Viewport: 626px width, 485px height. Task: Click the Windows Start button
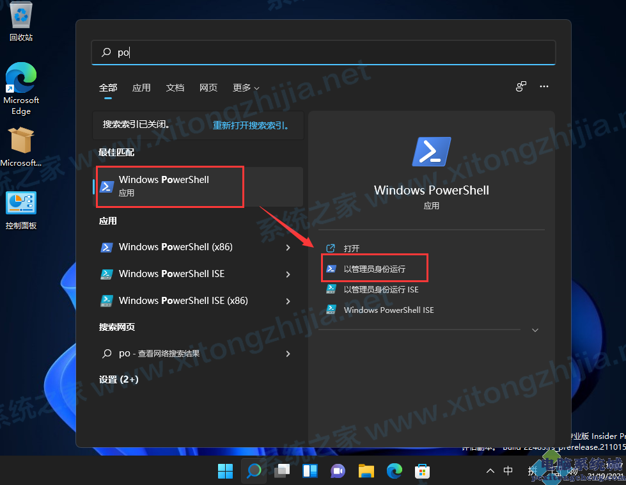(x=225, y=472)
